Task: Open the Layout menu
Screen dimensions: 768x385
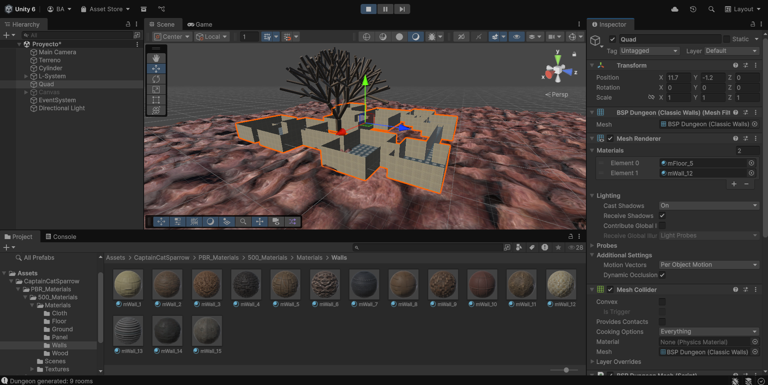Action: tap(743, 9)
